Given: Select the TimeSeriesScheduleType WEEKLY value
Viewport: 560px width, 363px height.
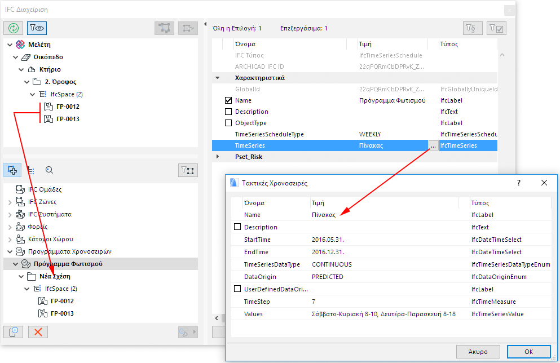Looking at the screenshot, I should tap(369, 134).
